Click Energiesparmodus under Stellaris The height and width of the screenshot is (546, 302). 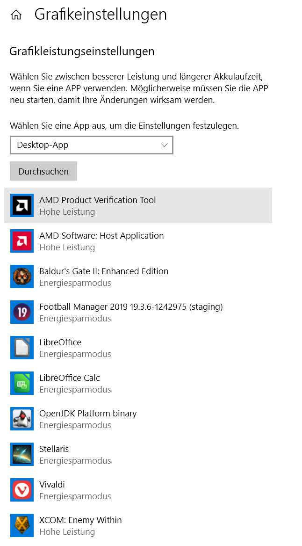click(75, 461)
